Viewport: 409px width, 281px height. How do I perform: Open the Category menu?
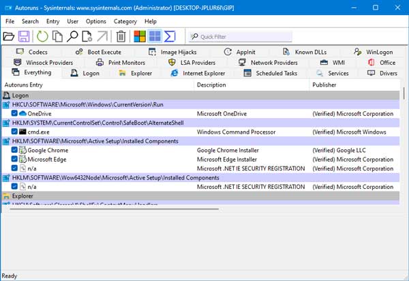click(125, 21)
